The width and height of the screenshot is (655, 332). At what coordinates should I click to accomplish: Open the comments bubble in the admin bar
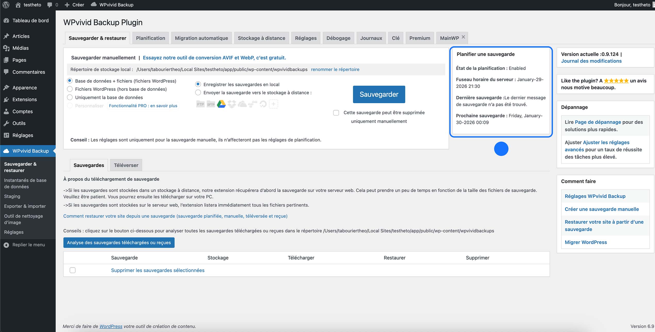tap(49, 5)
